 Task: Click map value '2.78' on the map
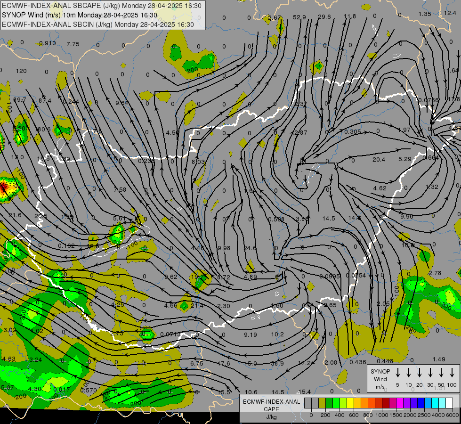pyautogui.click(x=435, y=273)
